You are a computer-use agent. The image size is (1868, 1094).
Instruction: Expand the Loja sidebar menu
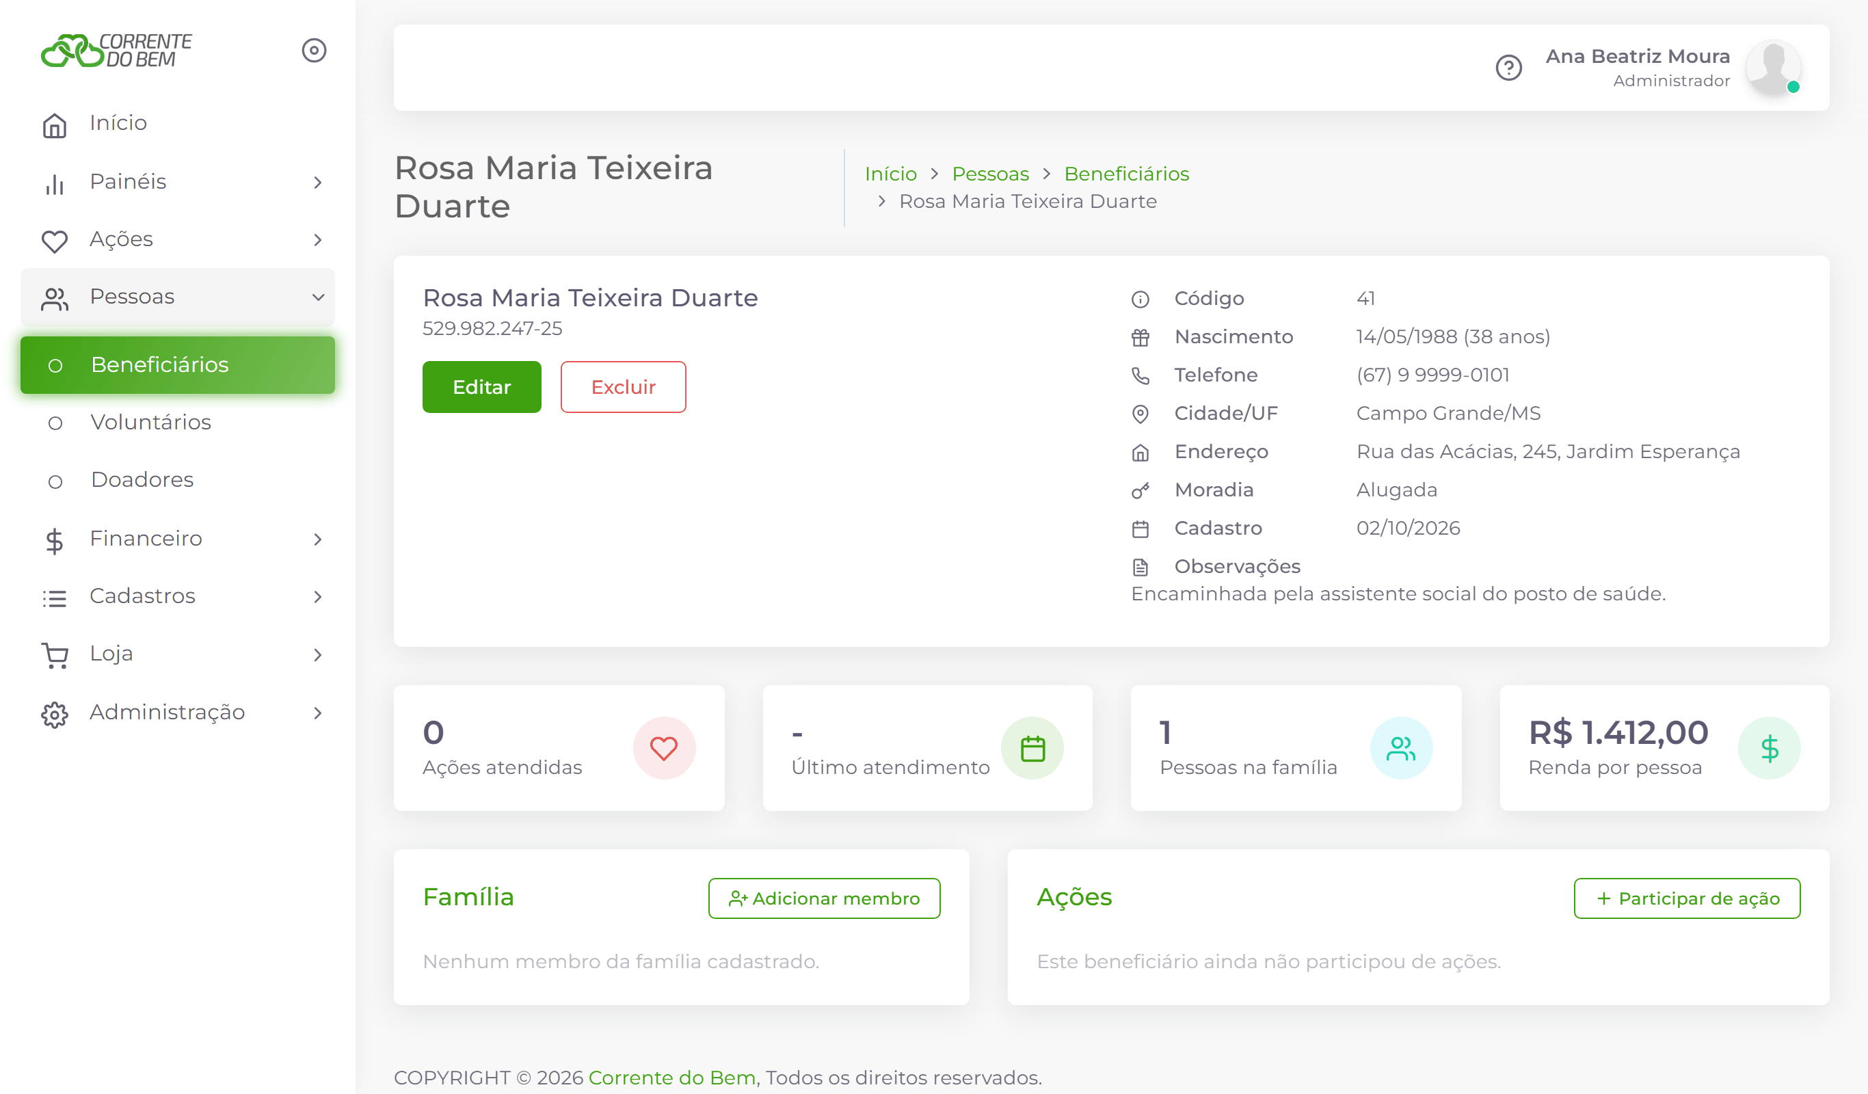[178, 654]
